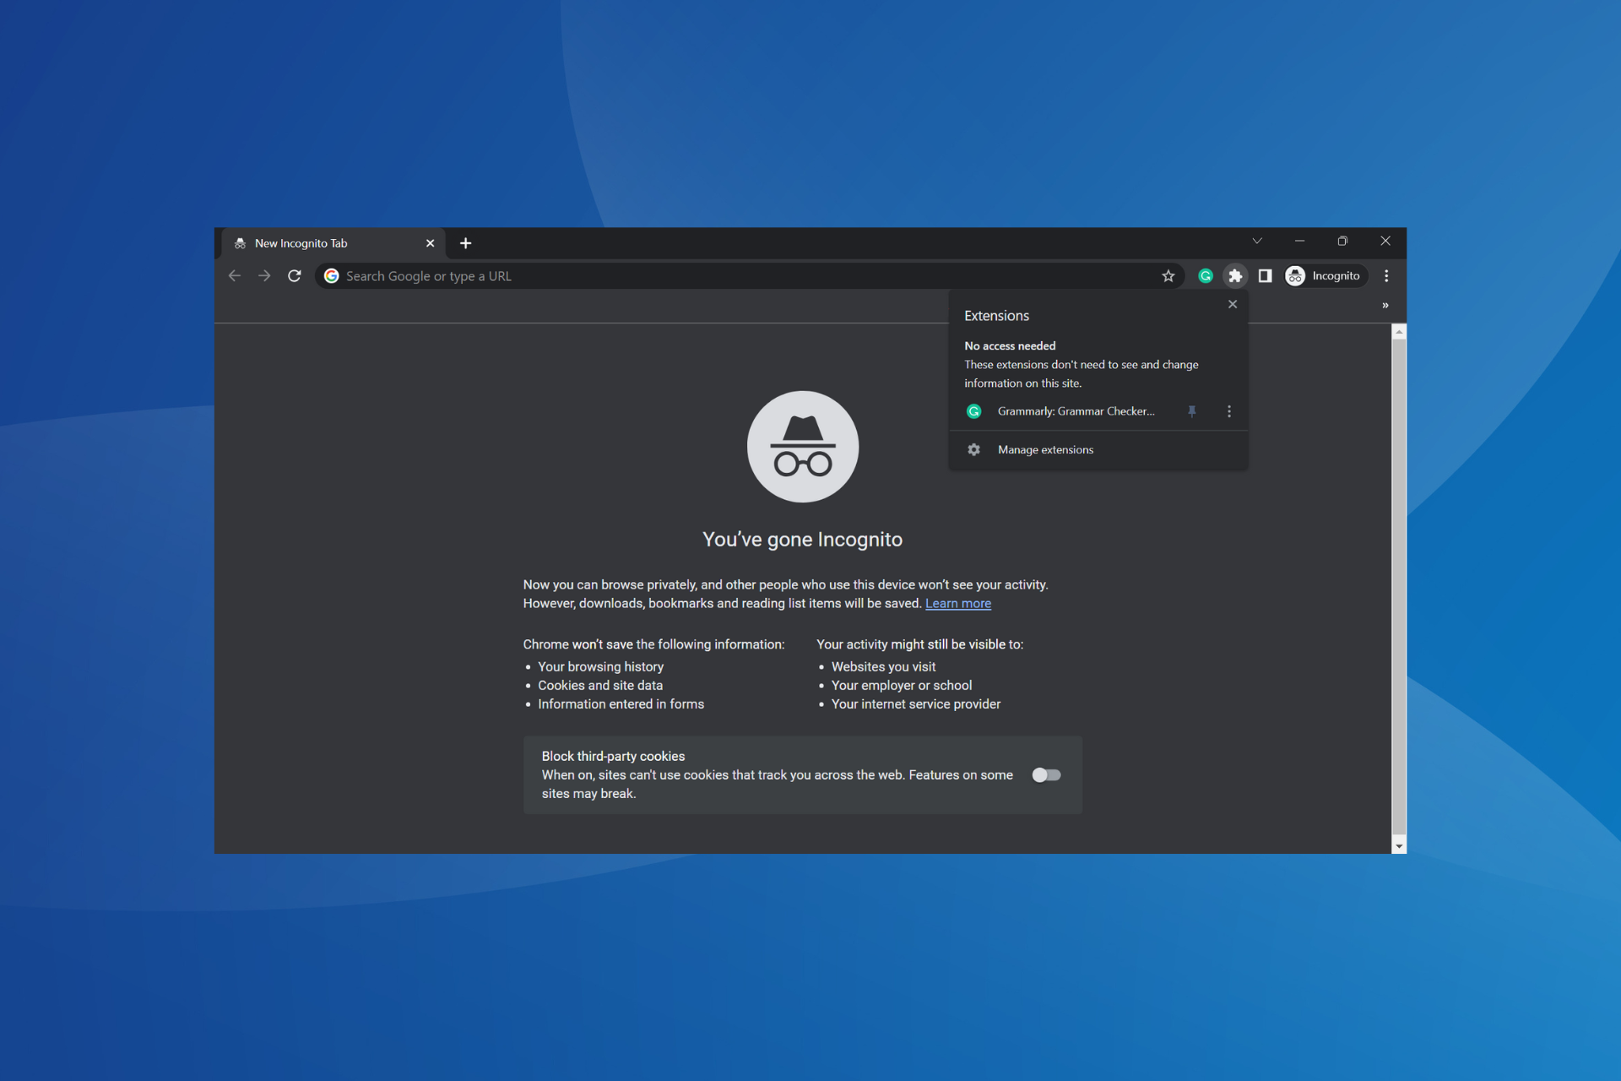This screenshot has width=1621, height=1081.
Task: Reload the page
Action: click(x=295, y=276)
